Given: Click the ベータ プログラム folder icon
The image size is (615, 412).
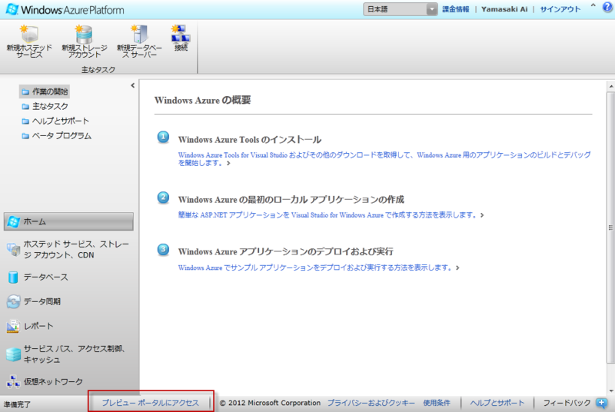Looking at the screenshot, I should click(x=25, y=136).
